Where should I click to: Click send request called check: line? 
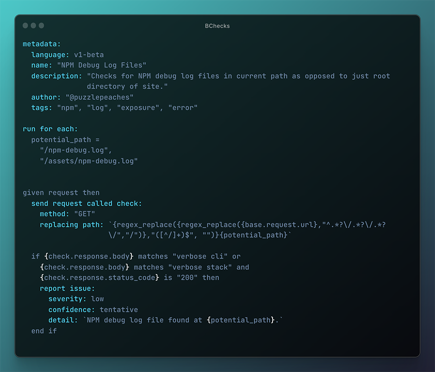point(87,204)
